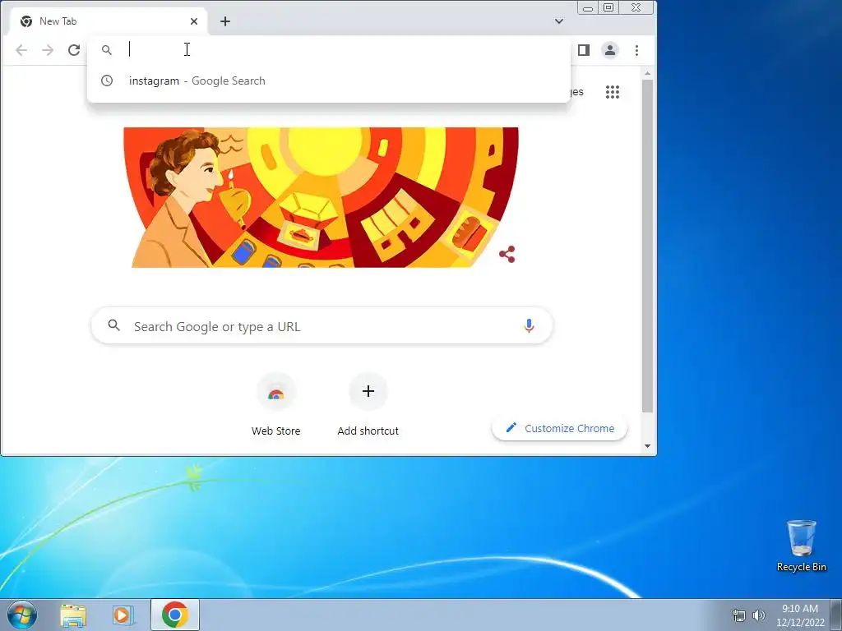Click the clock history icon beside instagram

click(x=107, y=81)
